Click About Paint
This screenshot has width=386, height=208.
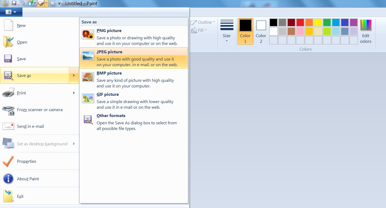(28, 179)
